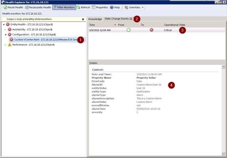Screen dimensions: 227x158
Task: Sort events by the Time column header
Action: click(x=92, y=25)
